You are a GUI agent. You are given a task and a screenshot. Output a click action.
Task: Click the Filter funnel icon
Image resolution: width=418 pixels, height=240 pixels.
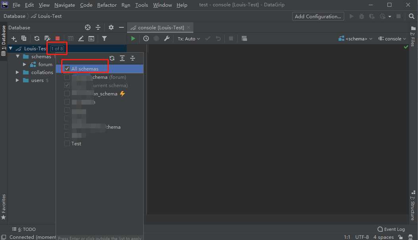[x=104, y=38]
